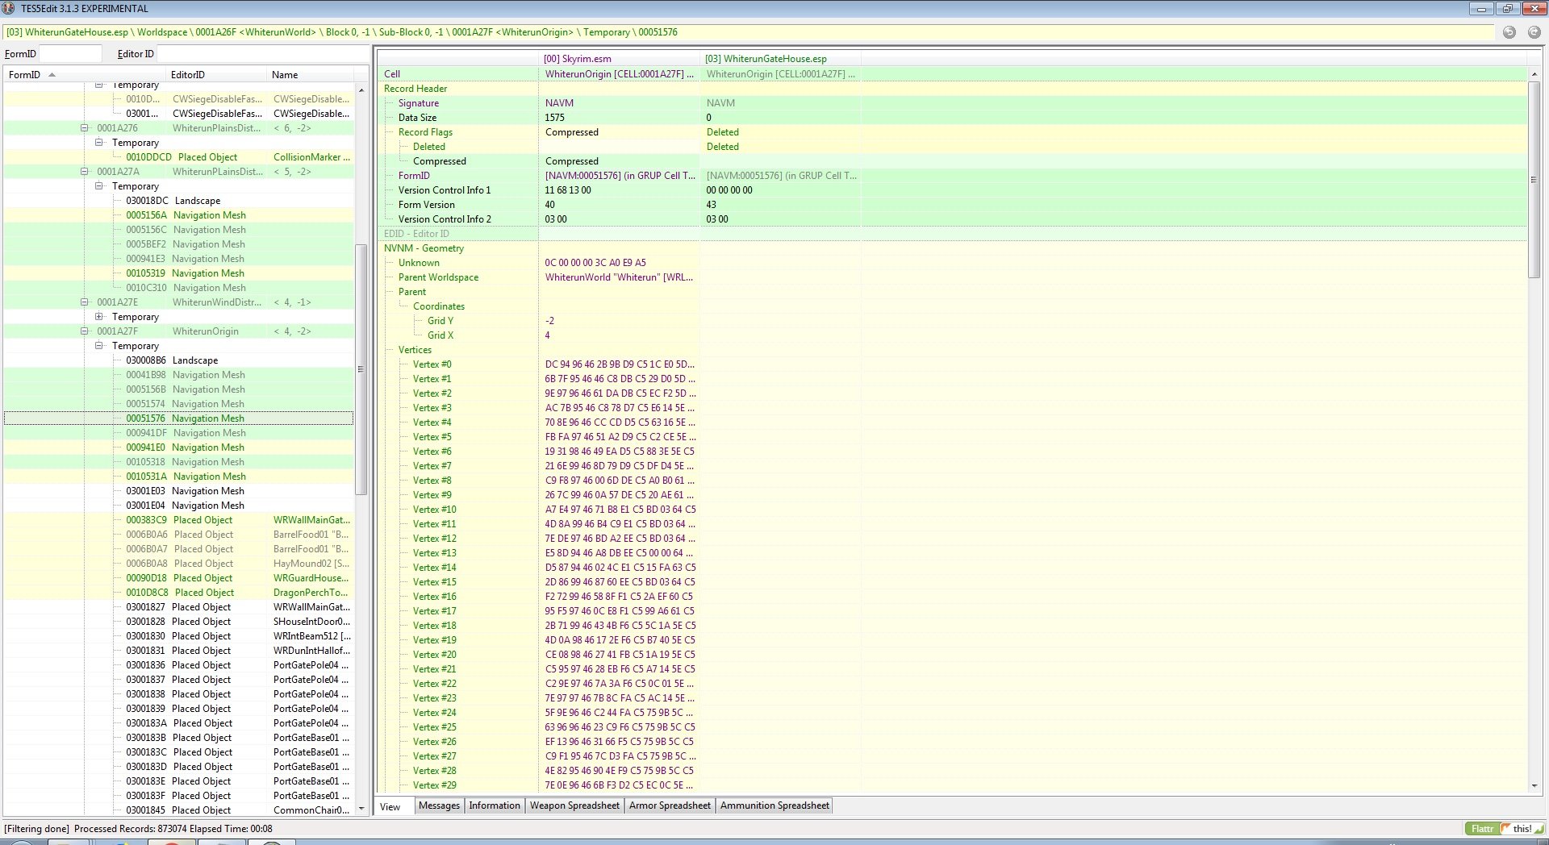This screenshot has width=1549, height=845.
Task: Sort tree by EditorID column header
Action: click(x=215, y=74)
